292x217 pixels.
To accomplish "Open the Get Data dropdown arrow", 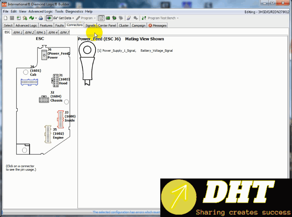I will pos(73,18).
